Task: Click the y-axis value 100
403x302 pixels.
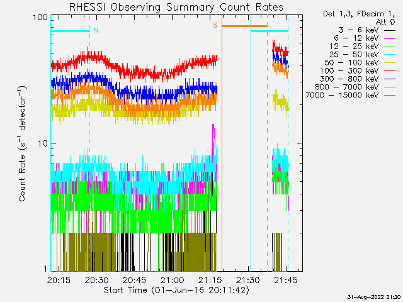Action: click(x=40, y=18)
